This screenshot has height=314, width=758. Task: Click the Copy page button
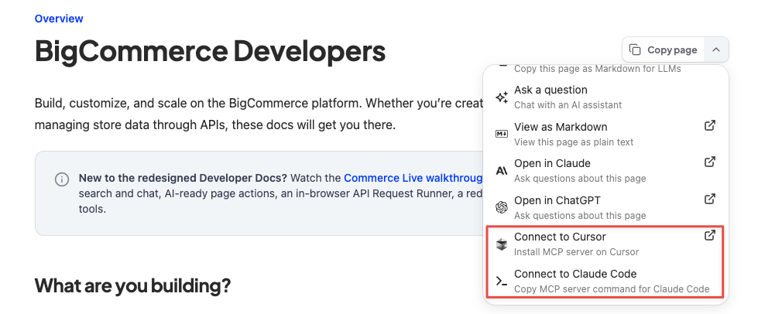pyautogui.click(x=664, y=49)
